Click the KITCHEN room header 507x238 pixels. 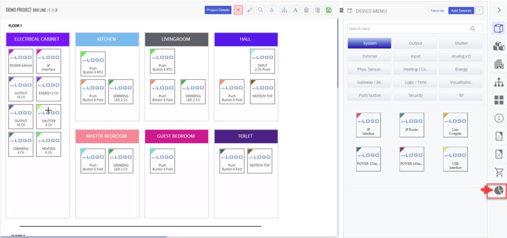[x=107, y=40]
